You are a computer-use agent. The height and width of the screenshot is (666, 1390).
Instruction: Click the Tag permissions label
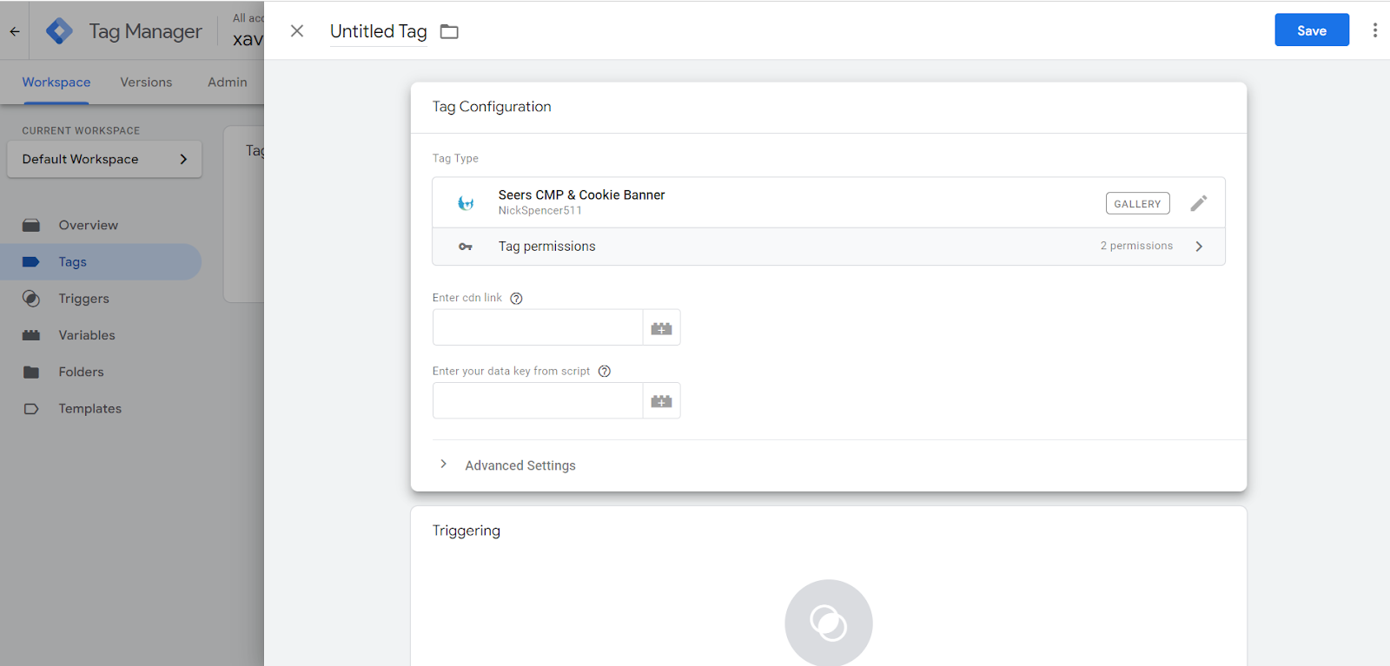click(547, 247)
